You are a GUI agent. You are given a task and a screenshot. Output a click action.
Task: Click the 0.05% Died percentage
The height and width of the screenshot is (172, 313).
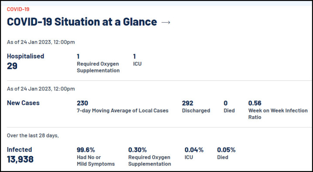[226, 150]
